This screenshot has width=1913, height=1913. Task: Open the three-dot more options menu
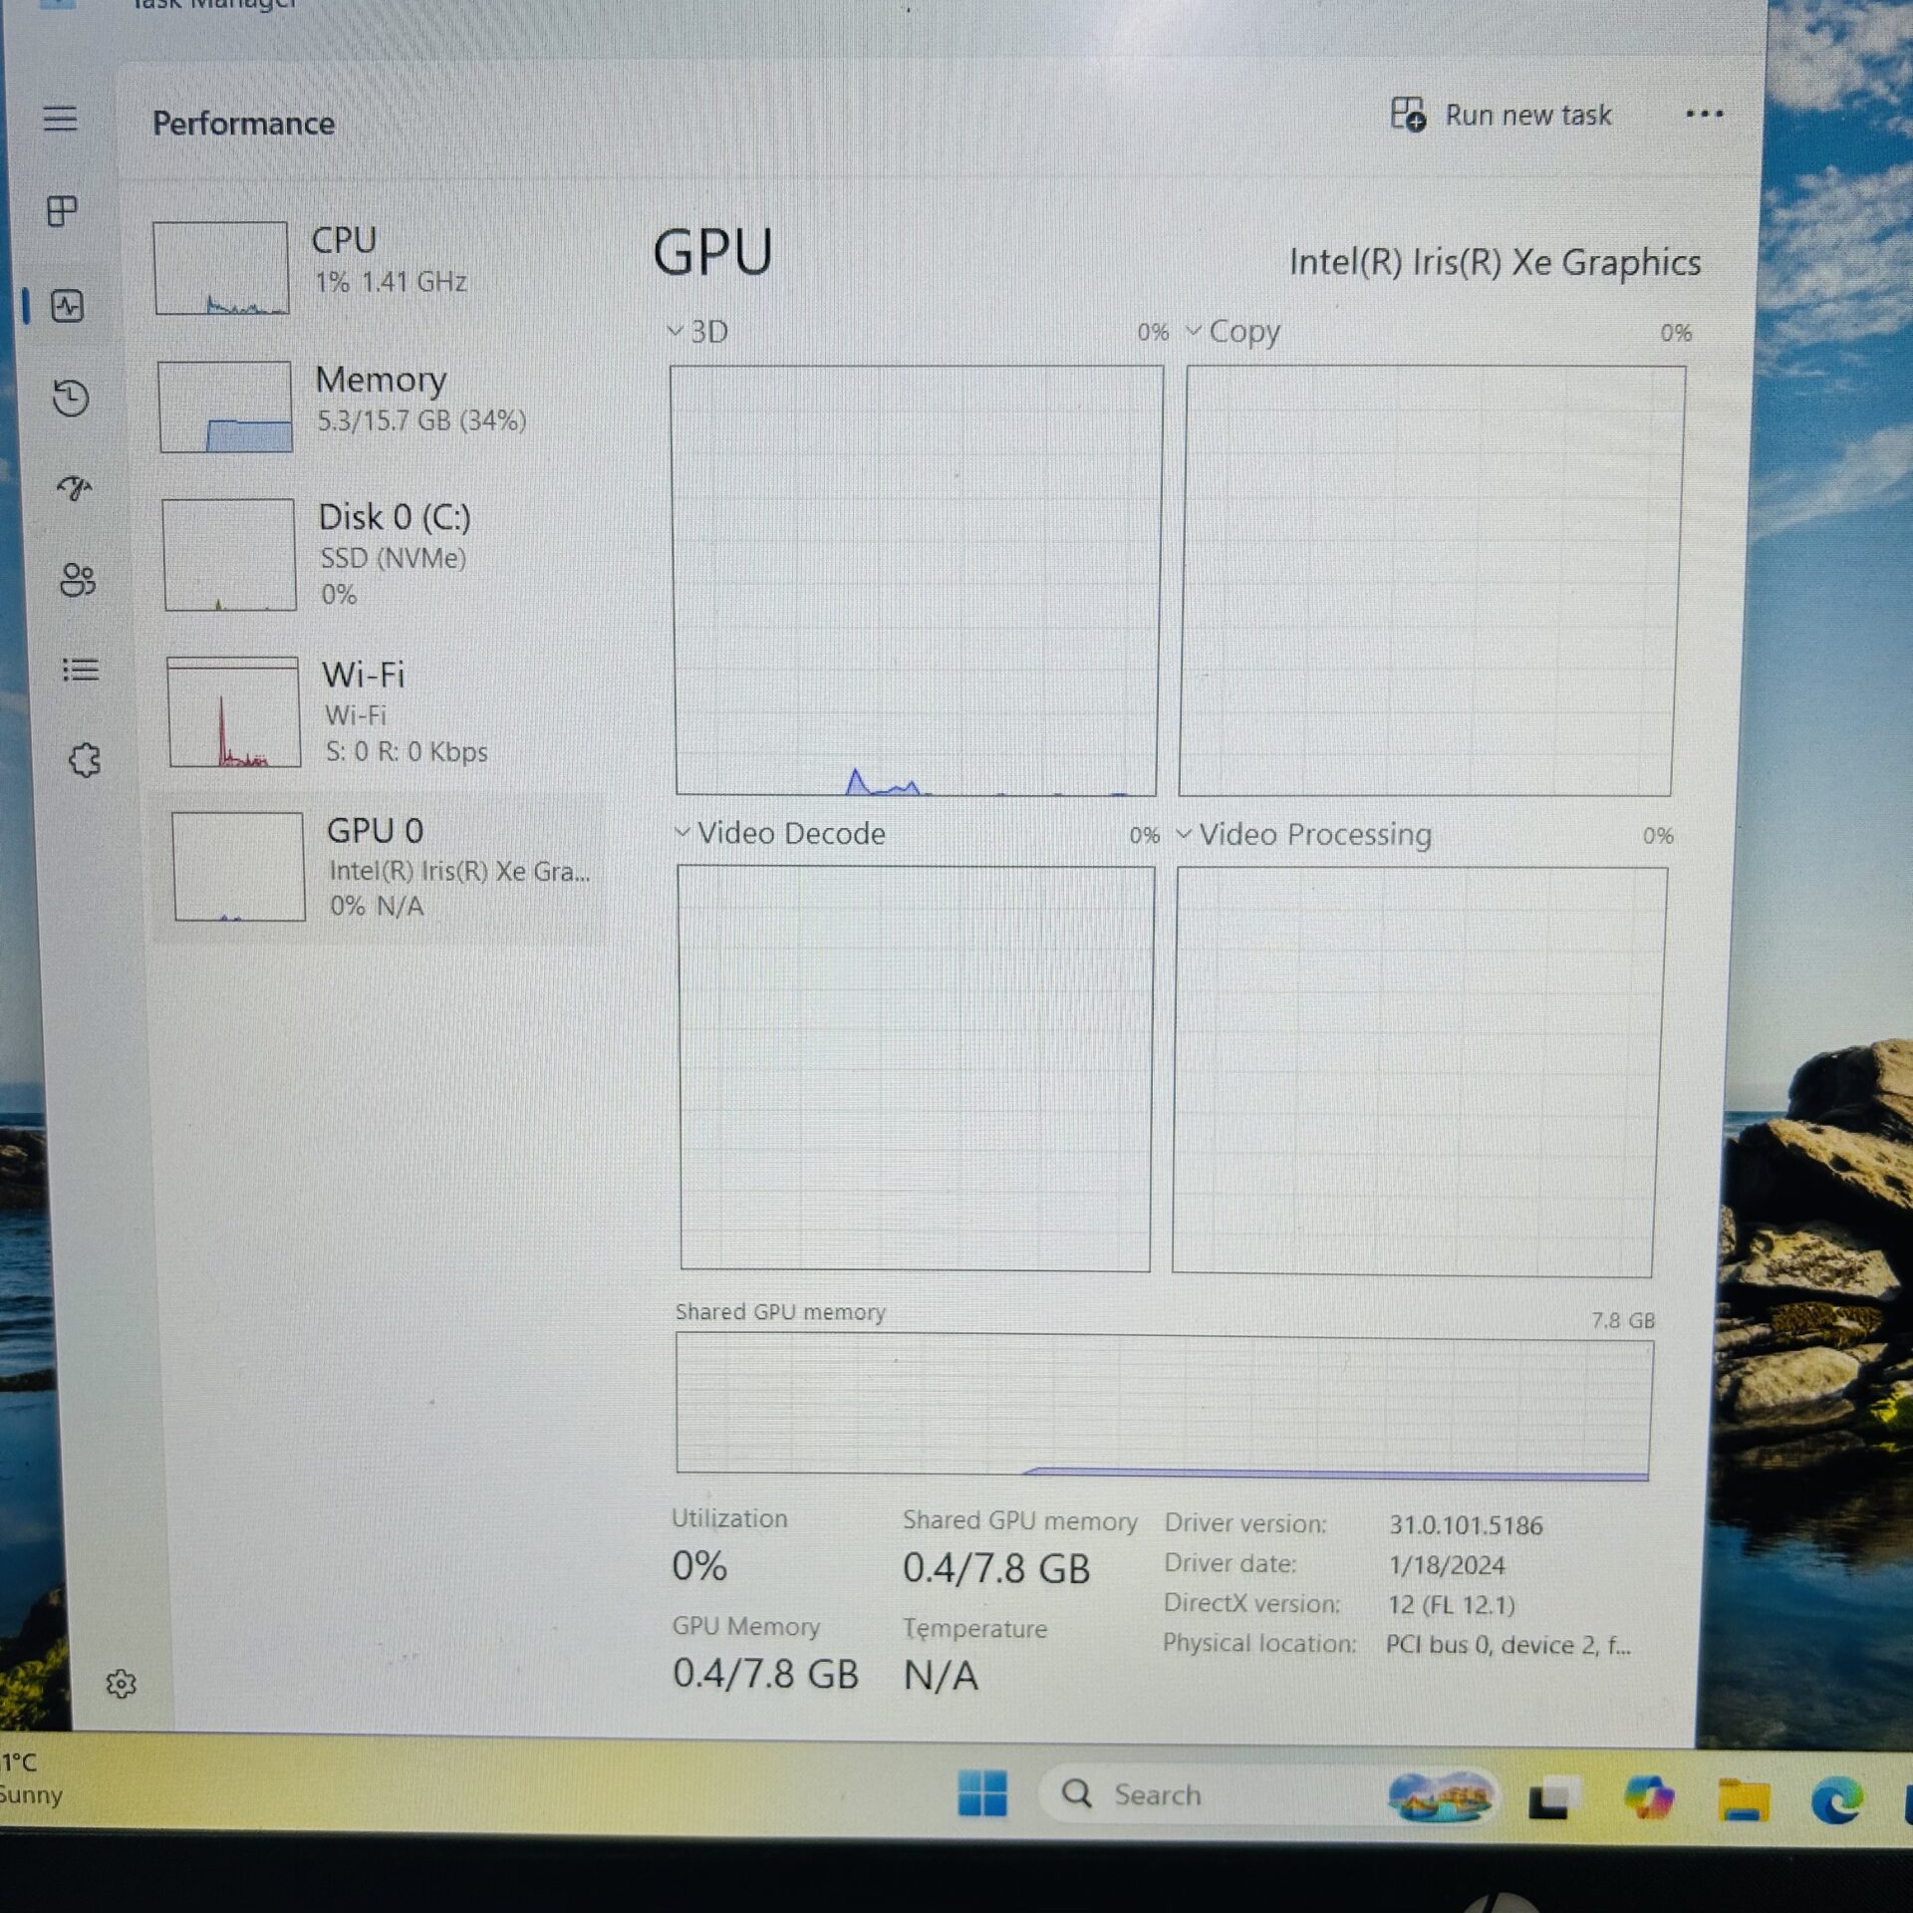click(1704, 114)
